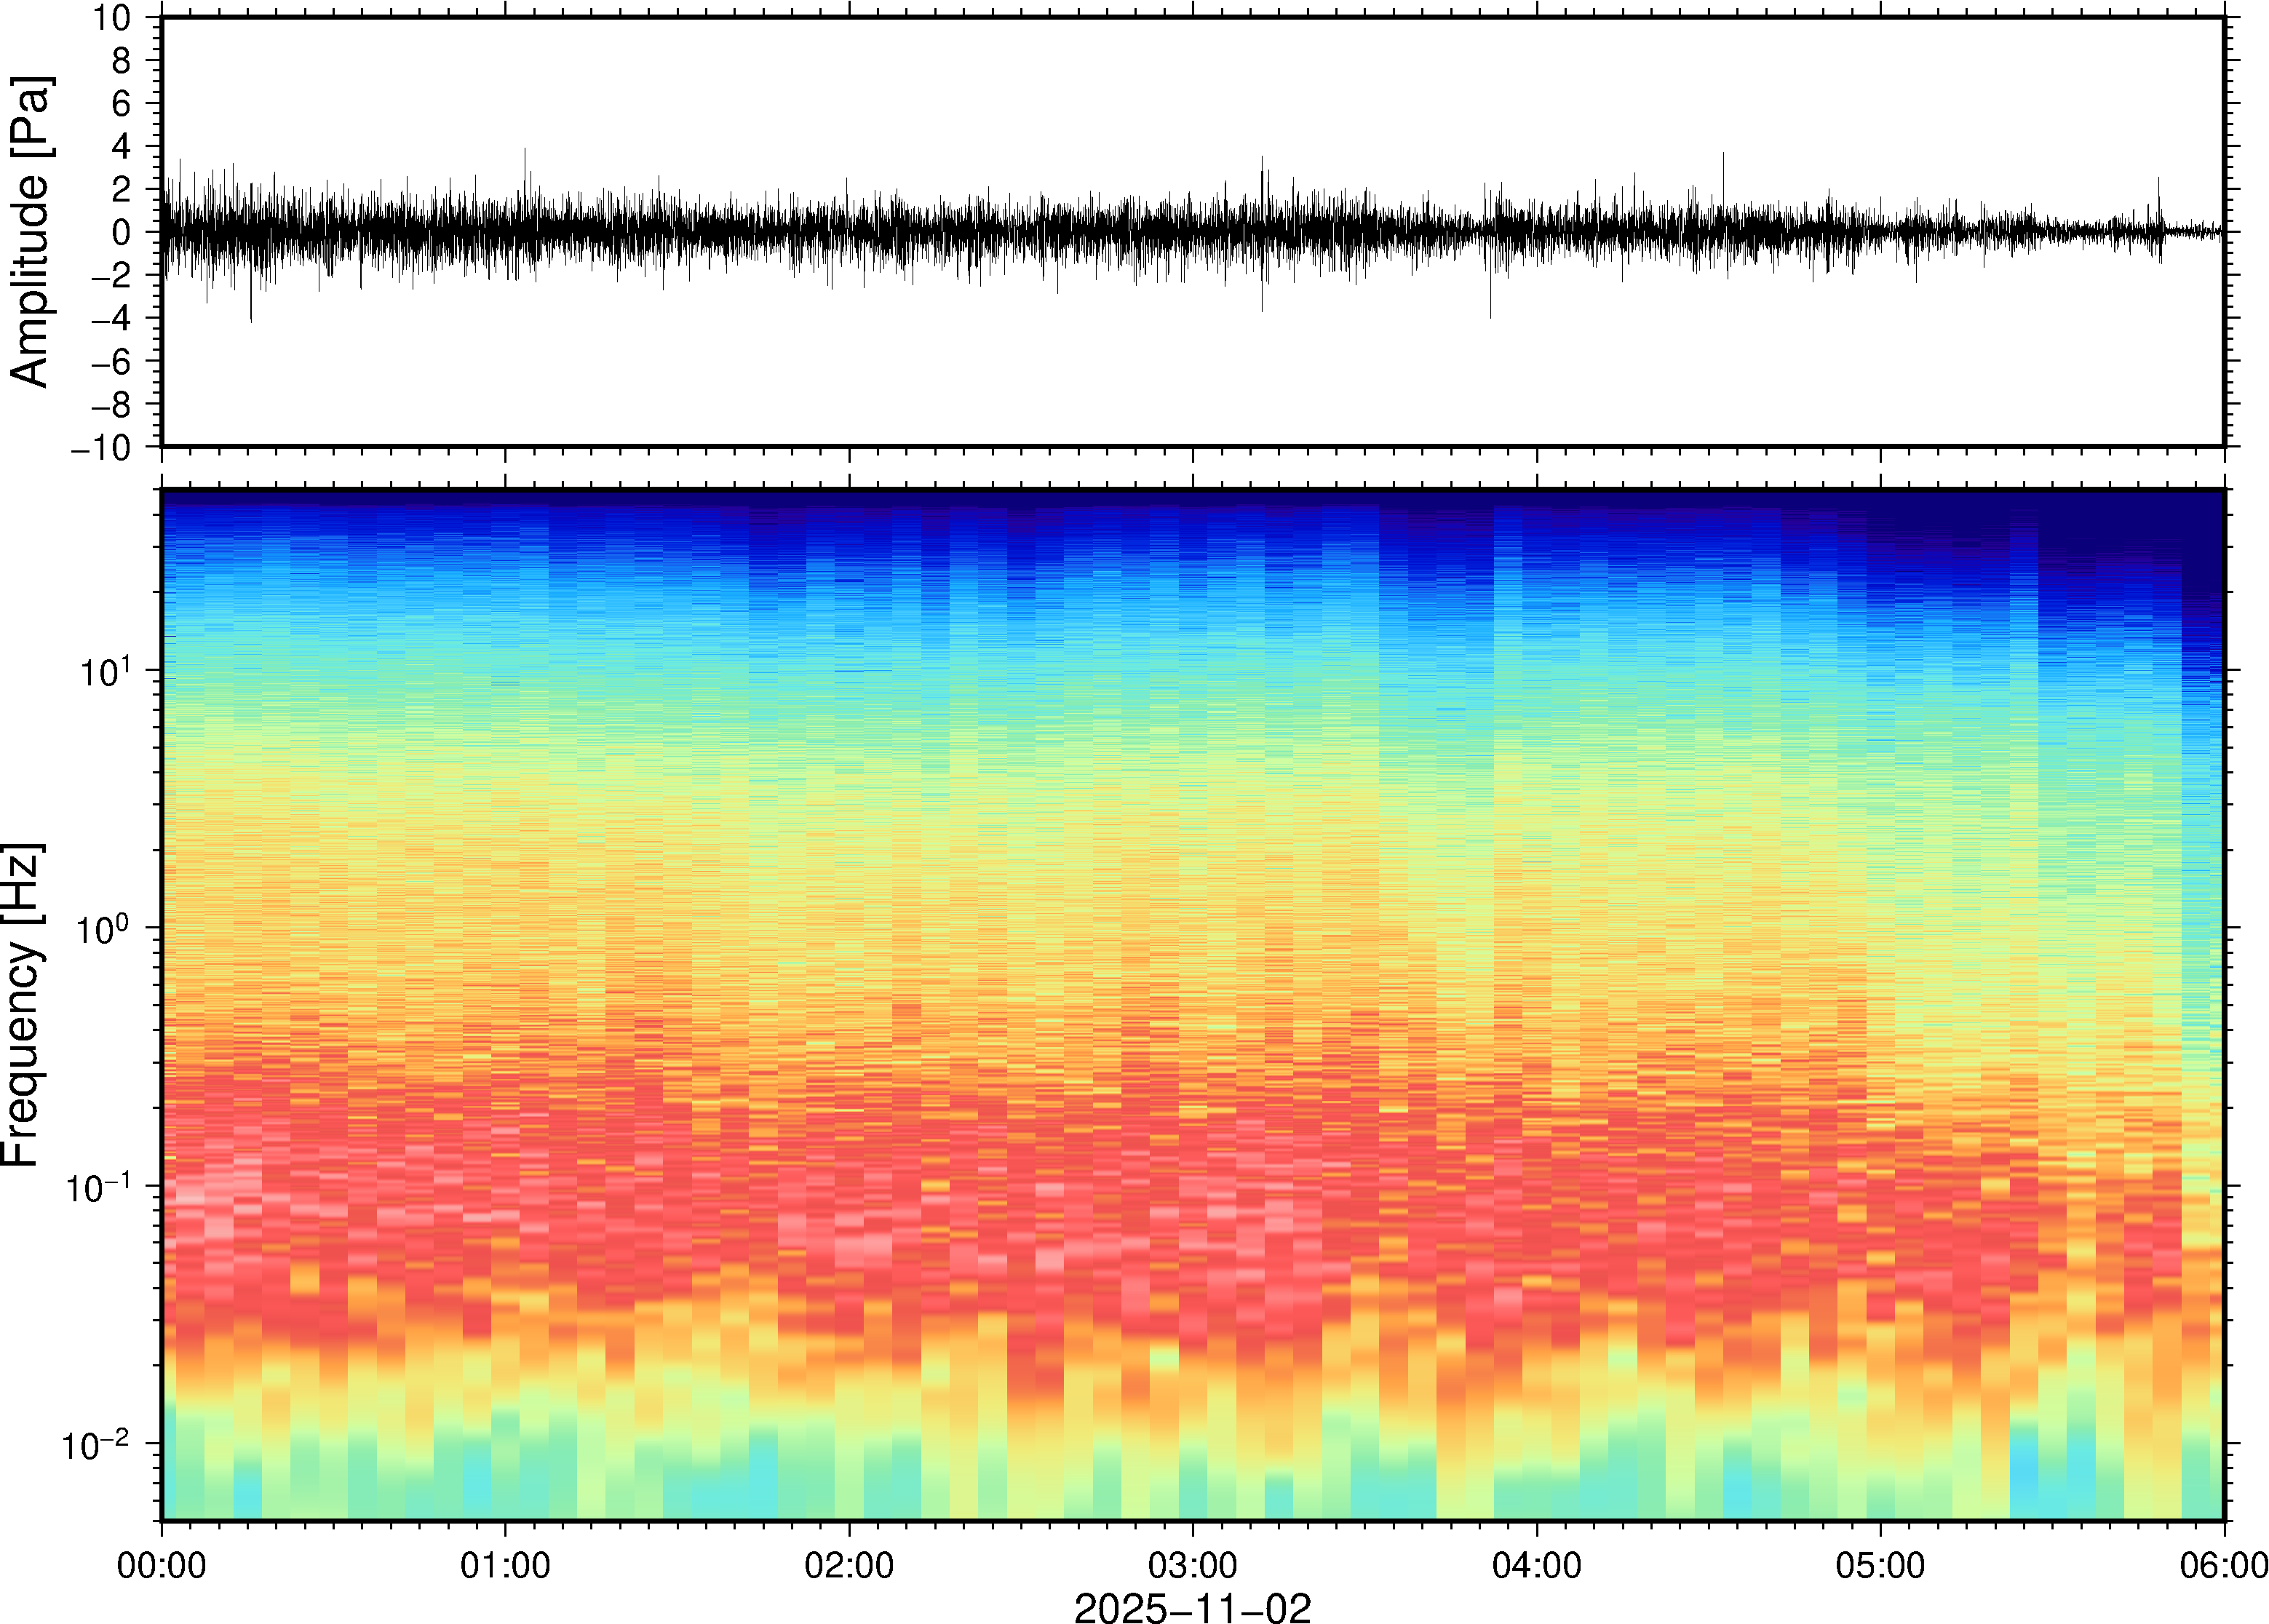2269x1624 pixels.
Task: Click the 06:00 end time label
Action: [x=2223, y=1565]
